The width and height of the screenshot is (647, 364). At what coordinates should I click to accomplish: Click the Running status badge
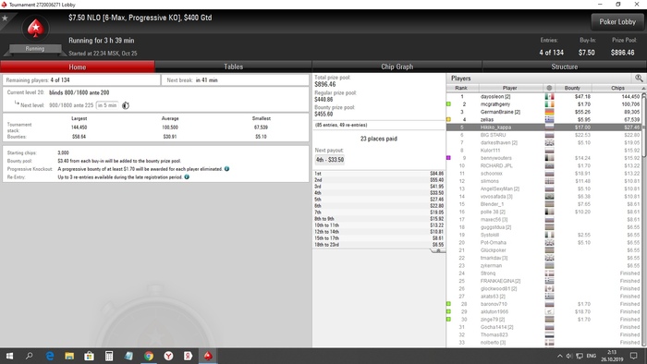[x=35, y=49]
